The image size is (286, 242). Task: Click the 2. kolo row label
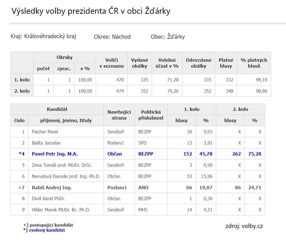22,91
